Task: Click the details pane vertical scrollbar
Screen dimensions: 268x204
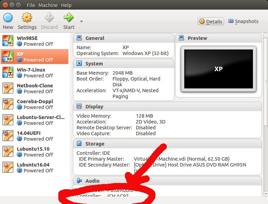Action: coord(266,82)
